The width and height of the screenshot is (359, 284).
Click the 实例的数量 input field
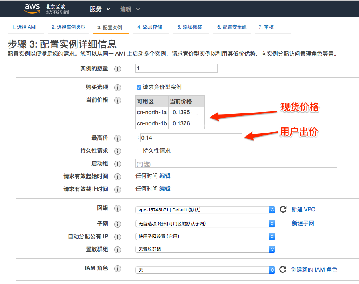pyautogui.click(x=177, y=68)
